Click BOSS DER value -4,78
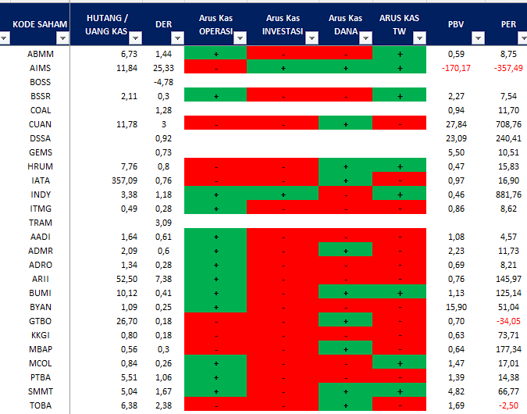The height and width of the screenshot is (414, 527). click(163, 82)
